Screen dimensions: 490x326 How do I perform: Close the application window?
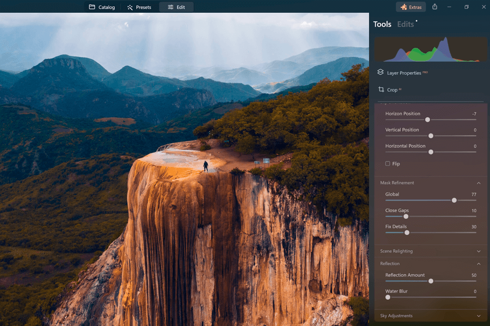click(x=484, y=7)
